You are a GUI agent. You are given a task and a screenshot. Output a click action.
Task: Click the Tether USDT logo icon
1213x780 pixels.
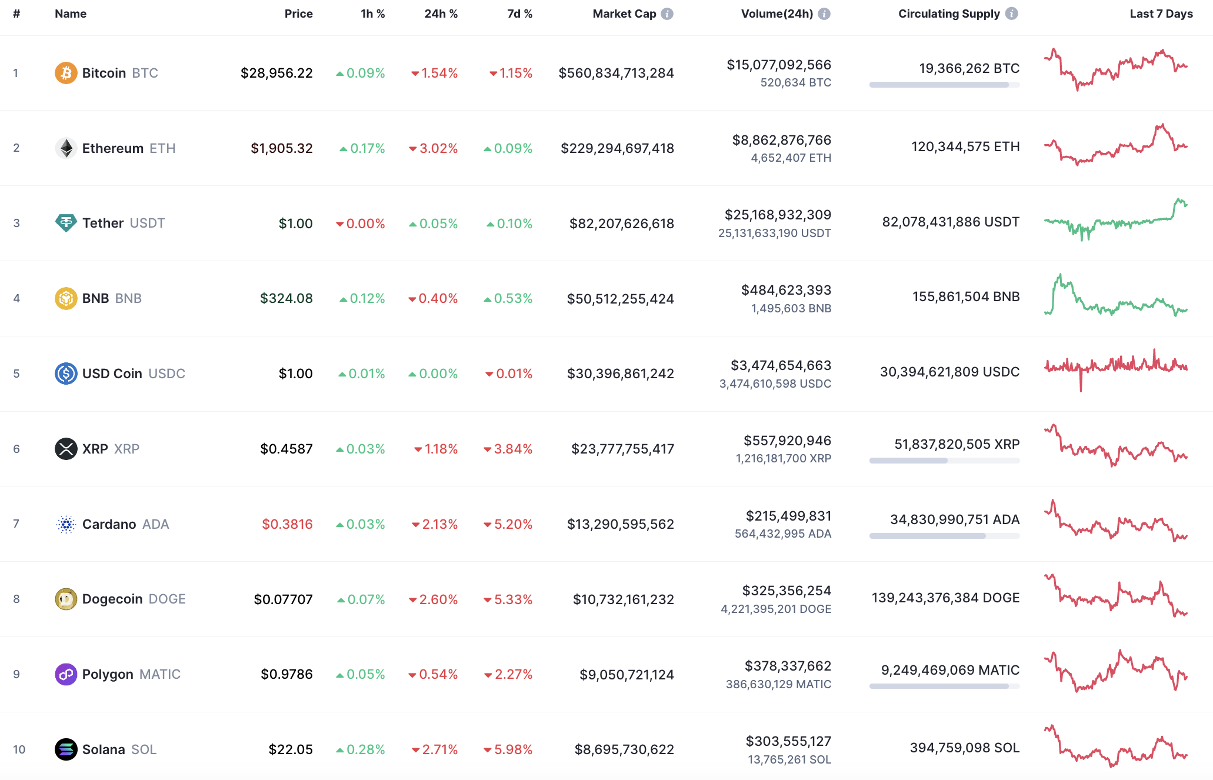(x=66, y=223)
